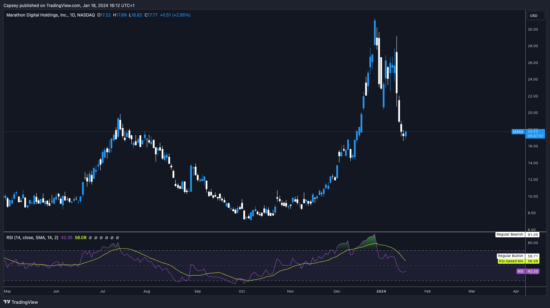Click the 30.00 level on price scale
This screenshot has width=550, height=308.
[x=532, y=30]
